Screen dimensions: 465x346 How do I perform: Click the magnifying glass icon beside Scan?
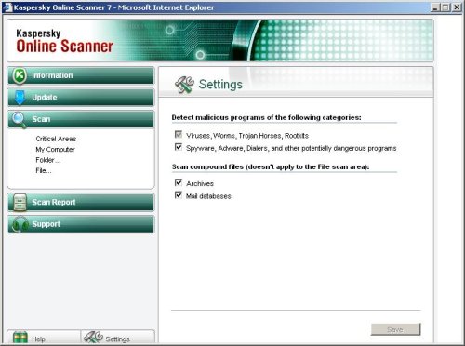[x=20, y=120]
